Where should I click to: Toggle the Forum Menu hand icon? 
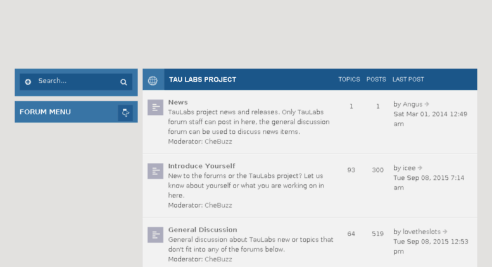coord(125,112)
